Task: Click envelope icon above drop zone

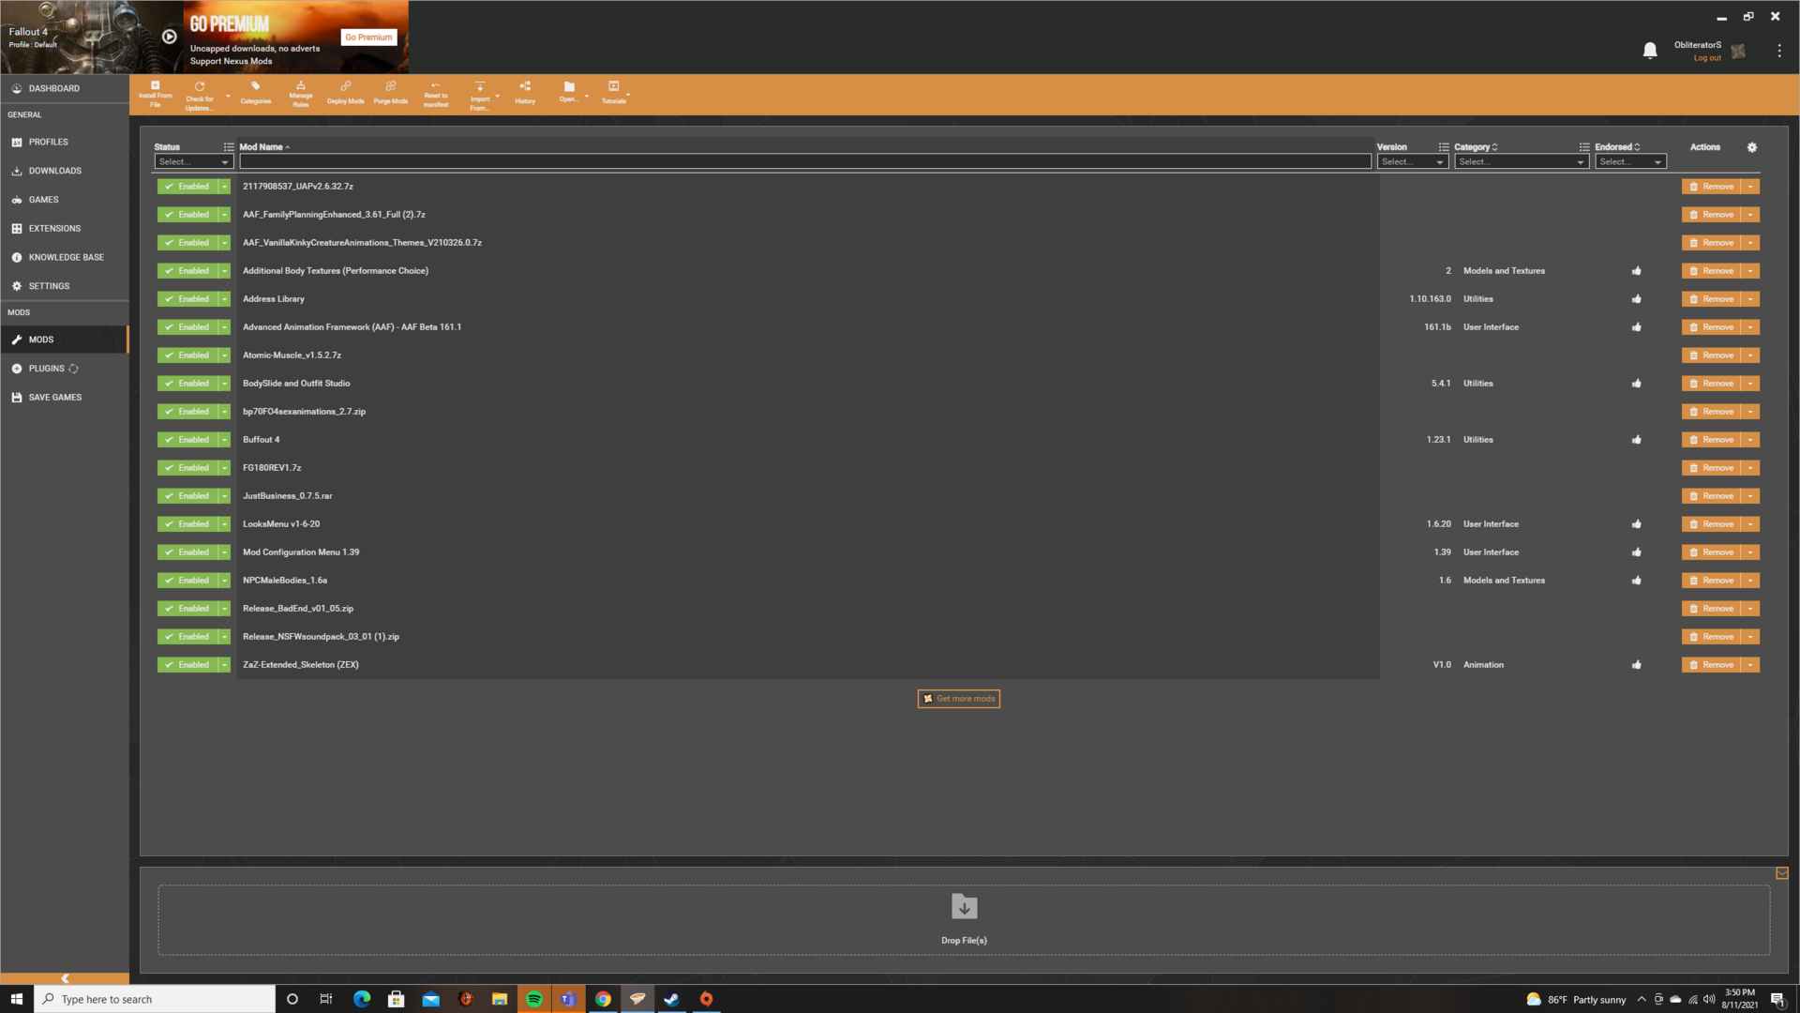Action: 1782,873
